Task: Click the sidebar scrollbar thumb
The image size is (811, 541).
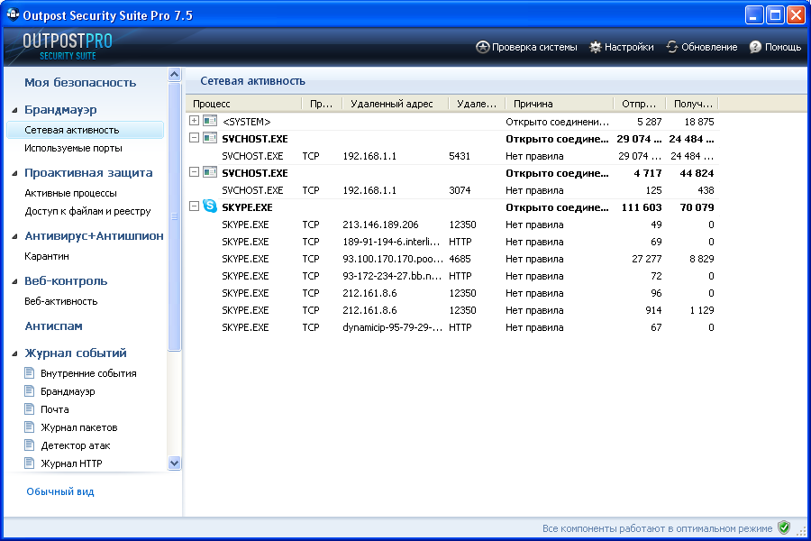Action: [174, 216]
